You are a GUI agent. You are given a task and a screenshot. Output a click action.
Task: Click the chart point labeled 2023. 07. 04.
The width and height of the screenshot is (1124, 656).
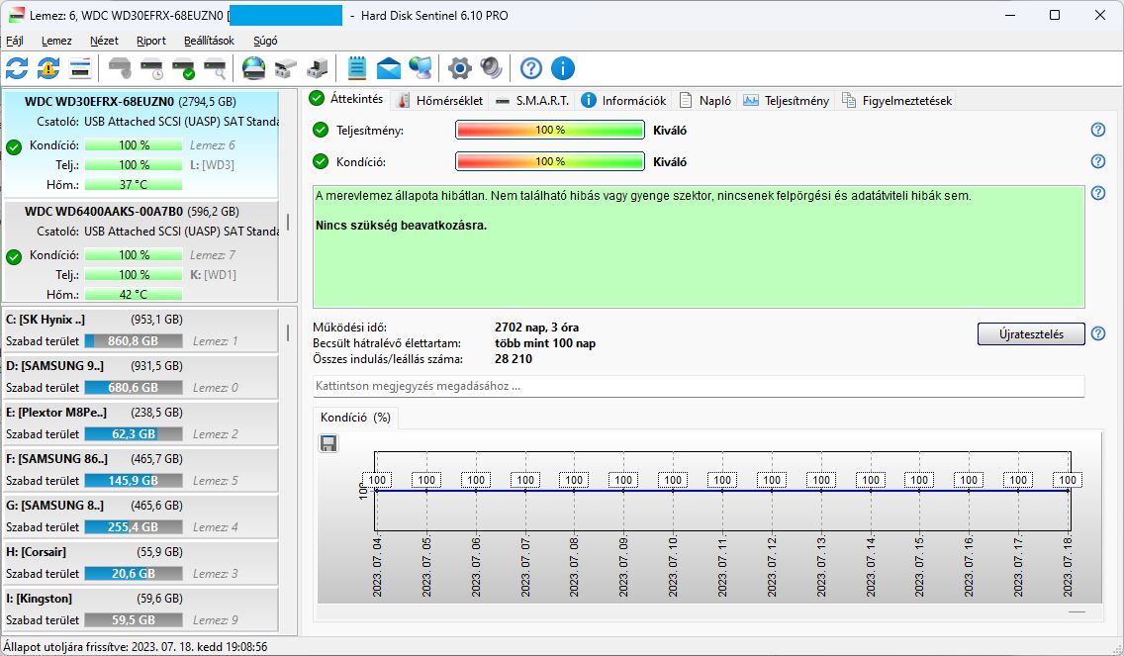tap(377, 491)
